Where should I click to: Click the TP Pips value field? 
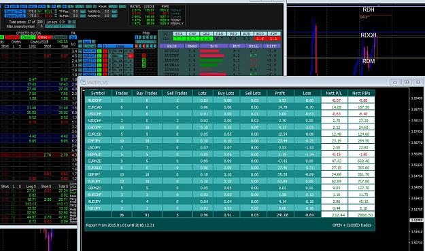(75, 12)
